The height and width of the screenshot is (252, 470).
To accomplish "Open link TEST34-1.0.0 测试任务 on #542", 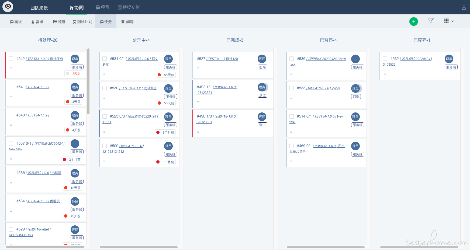I will tap(44, 59).
